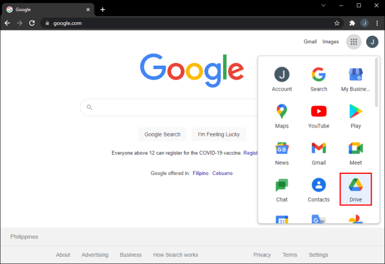Open the Privacy footer link
385x264 pixels.
(262, 255)
